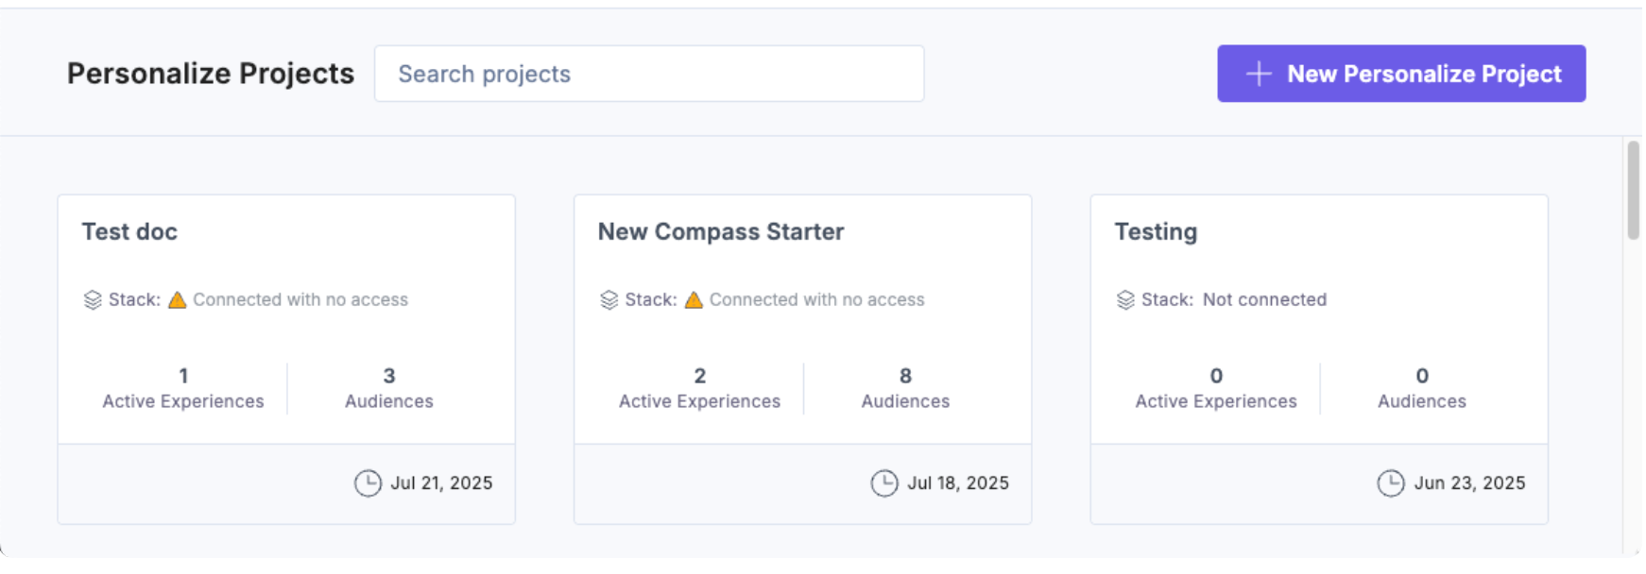This screenshot has height=574, width=1646.
Task: Click Not connected status on Testing card
Action: pos(1265,299)
